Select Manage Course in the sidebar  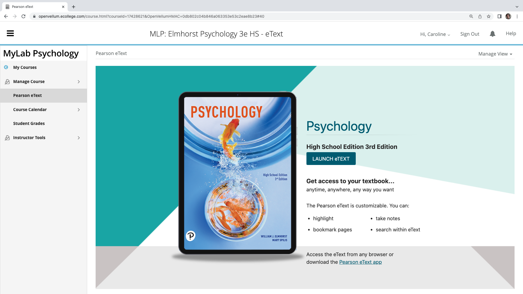pyautogui.click(x=29, y=81)
